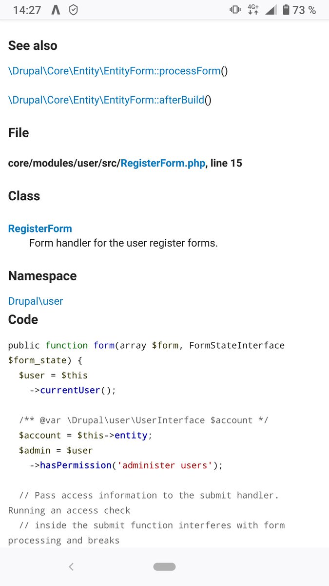
Task: Tap the 73 % battery percentage text
Action: point(304,10)
